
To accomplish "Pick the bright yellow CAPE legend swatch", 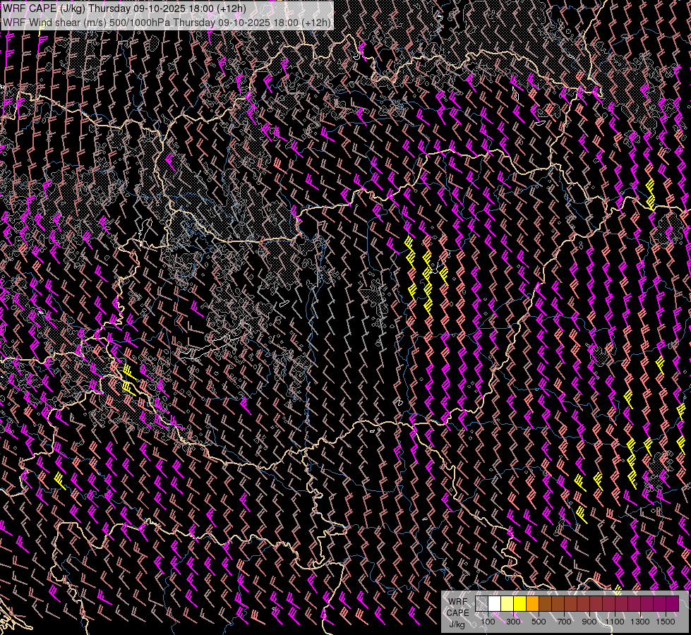I will pos(520,604).
